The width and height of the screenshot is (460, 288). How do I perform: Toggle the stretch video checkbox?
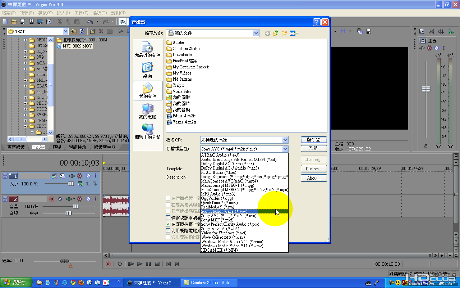click(168, 217)
